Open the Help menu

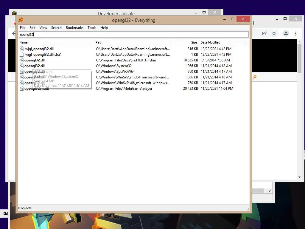[104, 28]
